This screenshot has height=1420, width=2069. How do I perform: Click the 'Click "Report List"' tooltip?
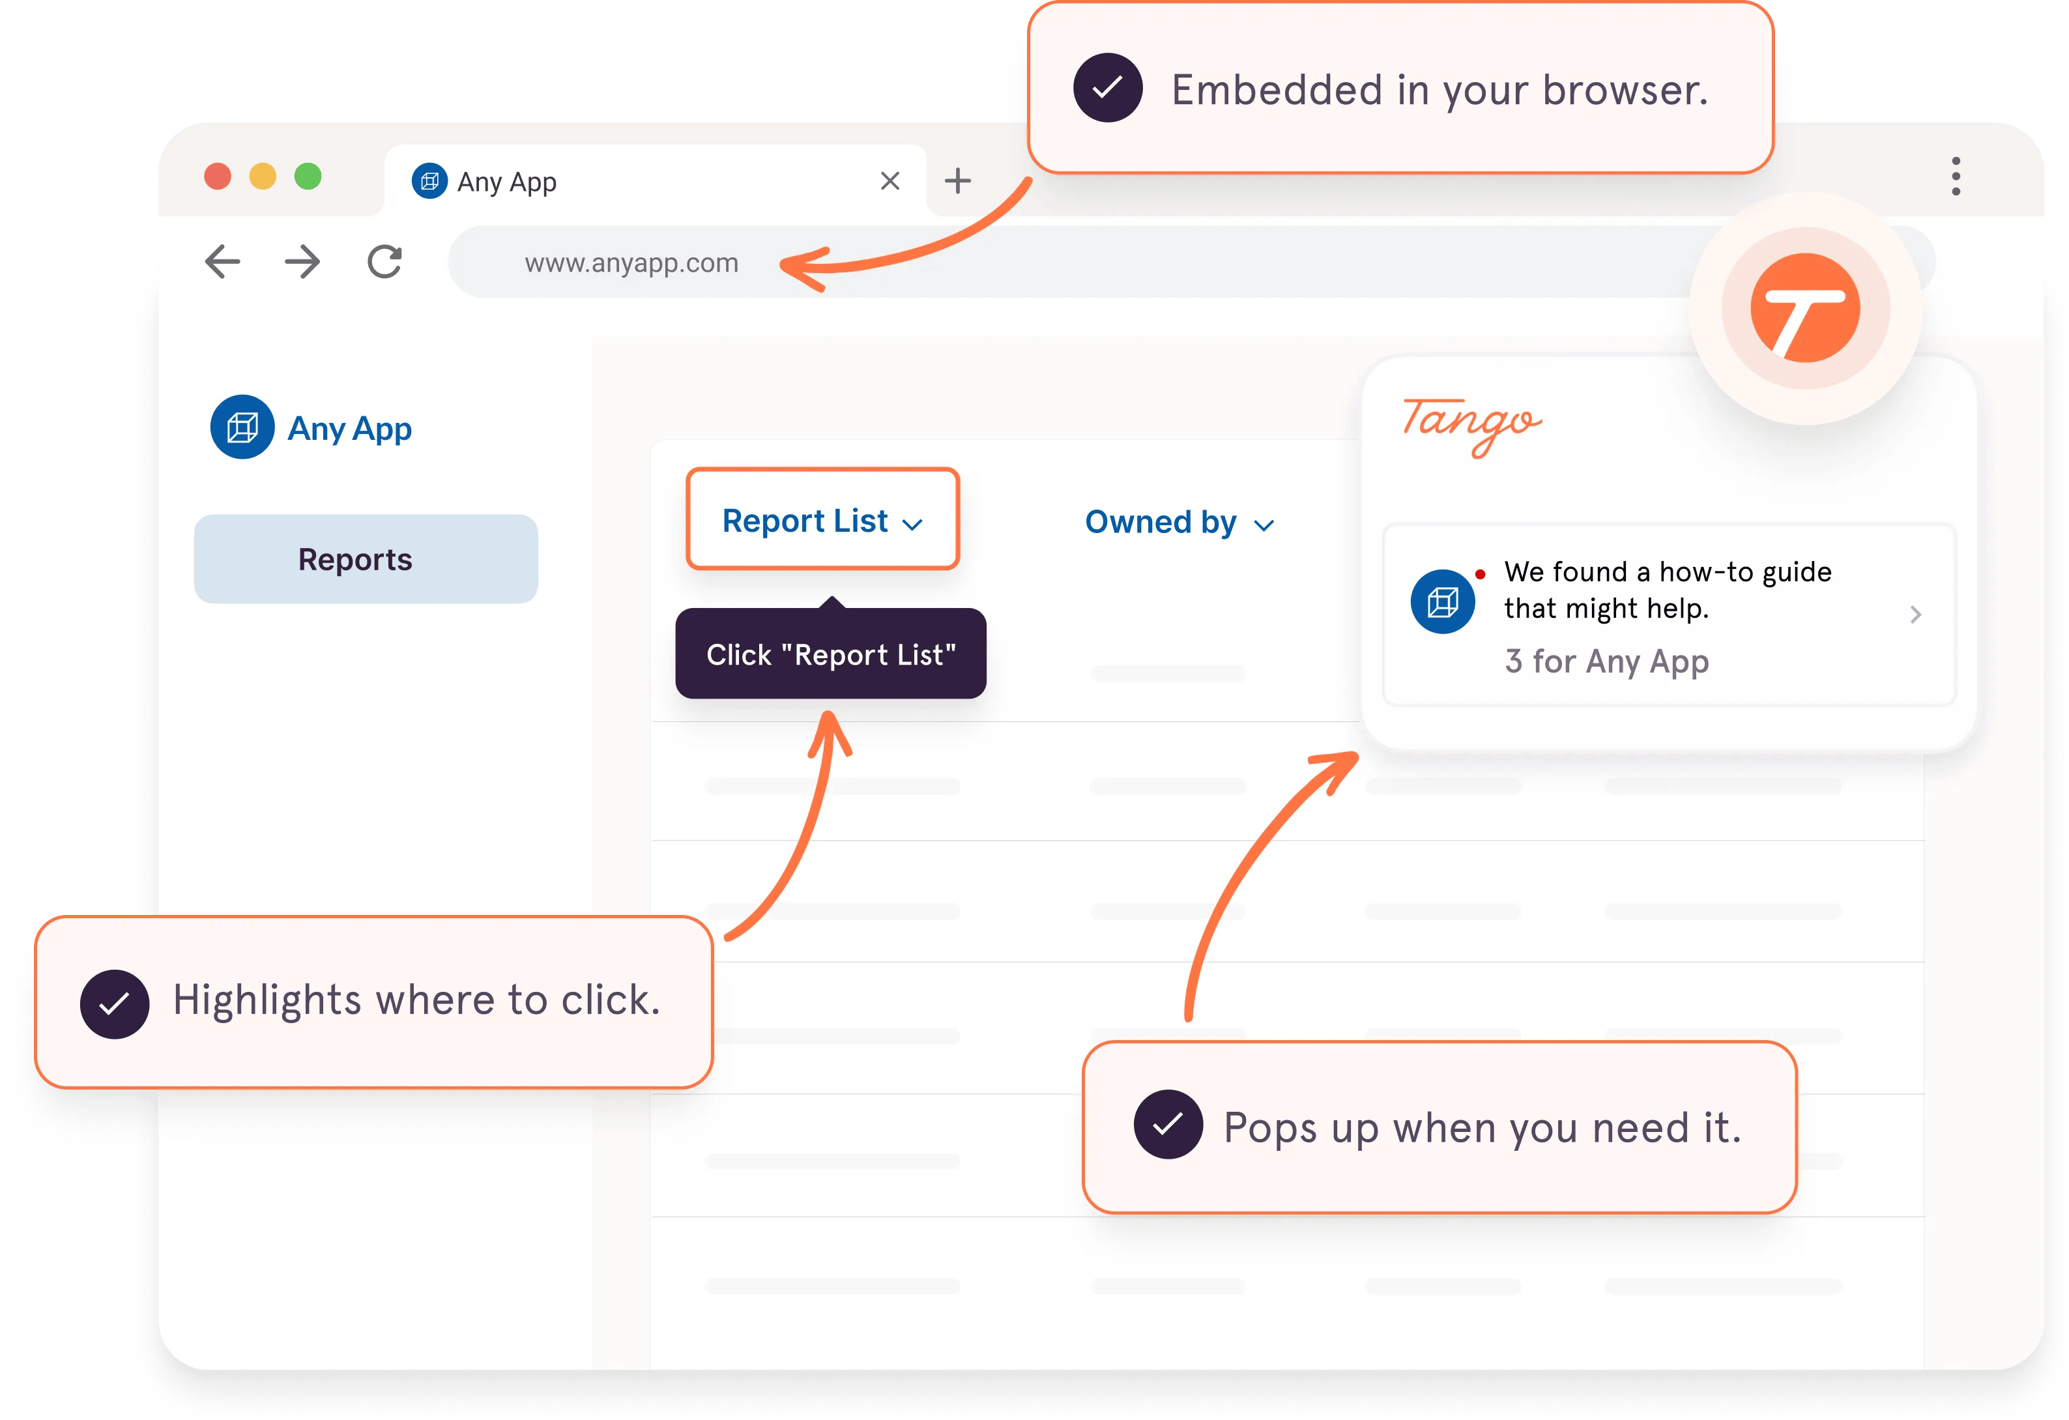click(831, 654)
